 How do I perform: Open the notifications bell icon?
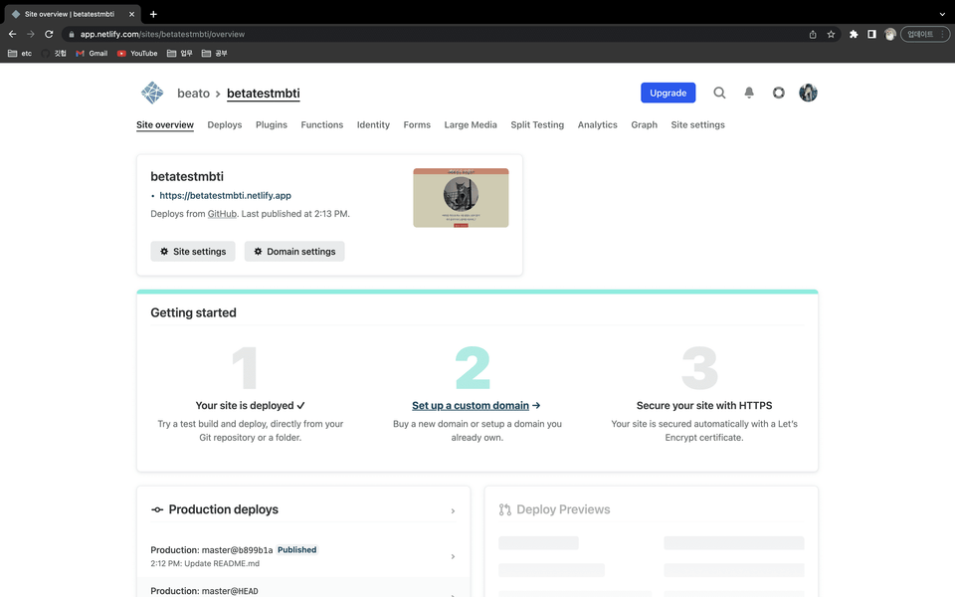click(x=749, y=93)
